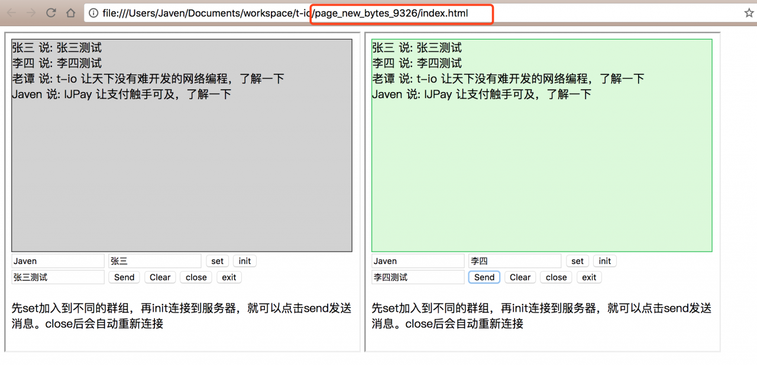Viewport: 757px width, 365px height.
Task: Click the 先set加入 instructions in left panel
Action: (x=182, y=315)
